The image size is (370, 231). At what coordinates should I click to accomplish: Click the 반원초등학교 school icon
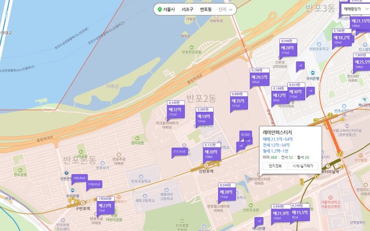[x=319, y=44]
